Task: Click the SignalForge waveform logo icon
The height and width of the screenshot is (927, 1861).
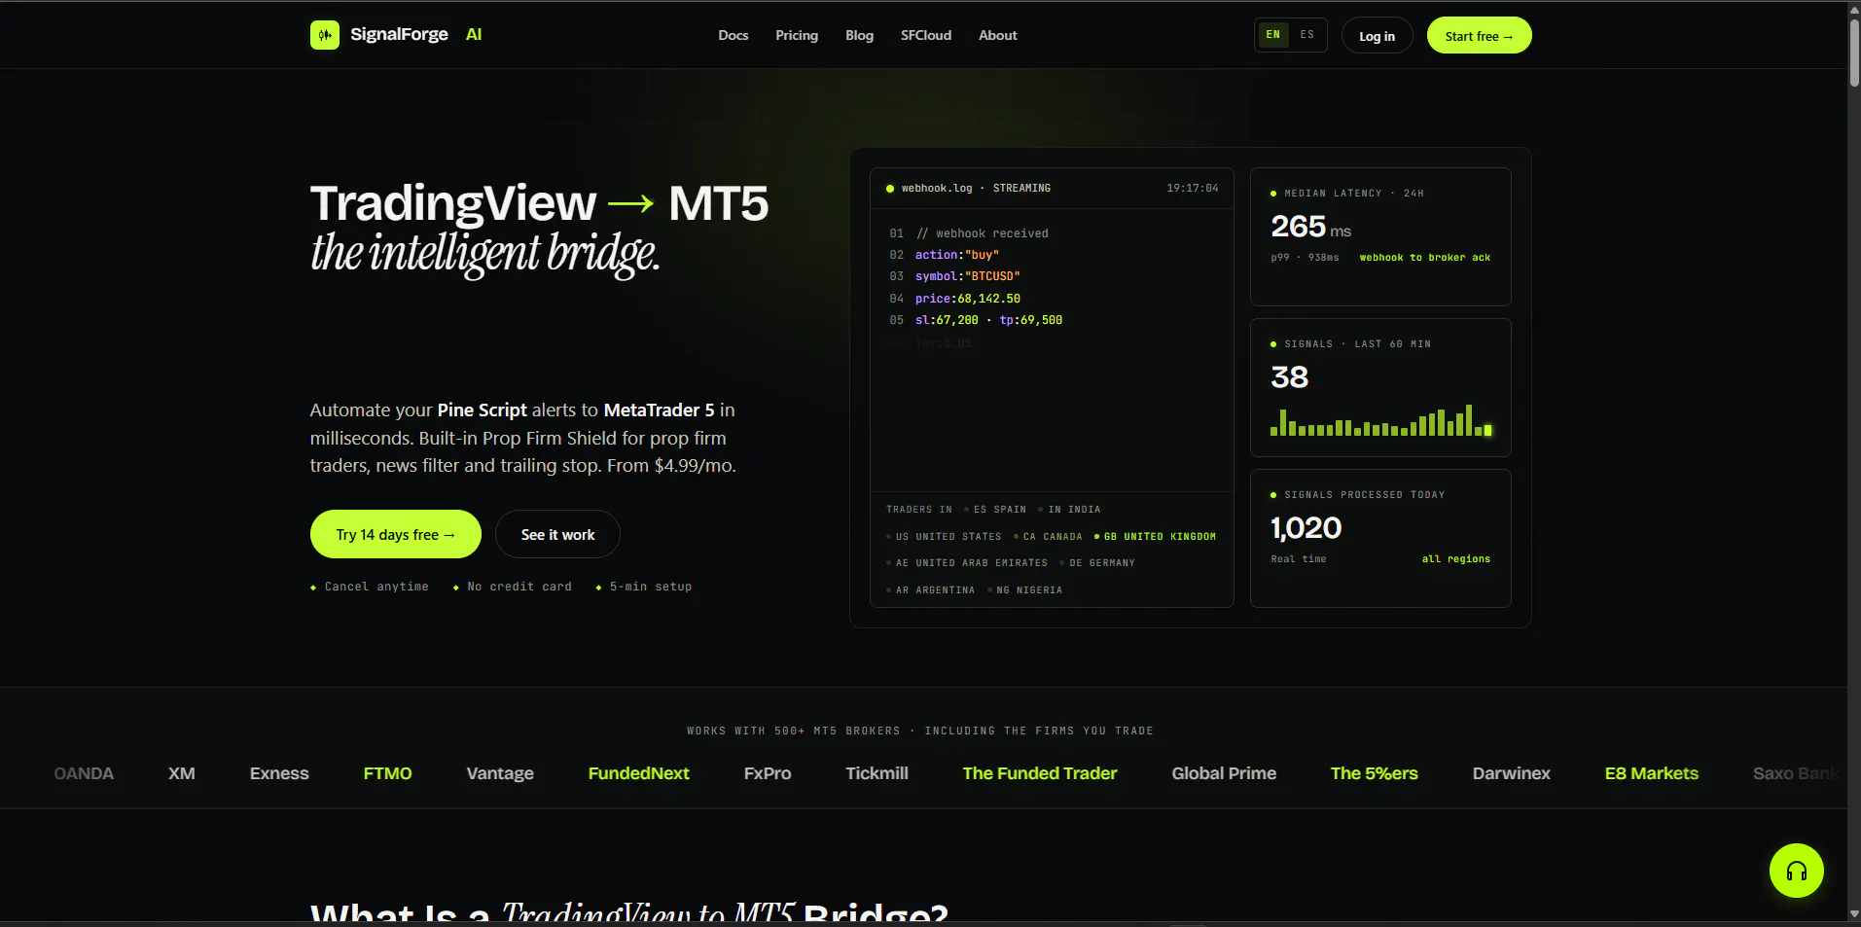Action: pyautogui.click(x=324, y=35)
